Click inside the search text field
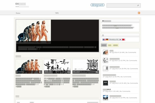This screenshot has width=155, height=103. 121,5
